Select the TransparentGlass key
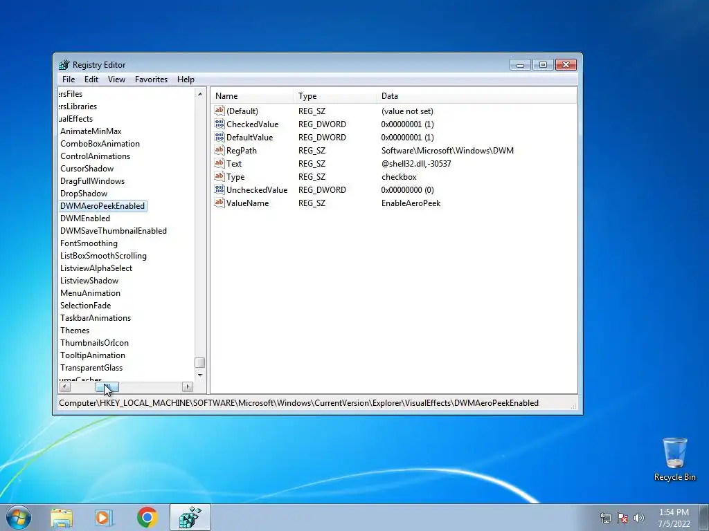Screen dimensions: 709x531 pyautogui.click(x=91, y=368)
